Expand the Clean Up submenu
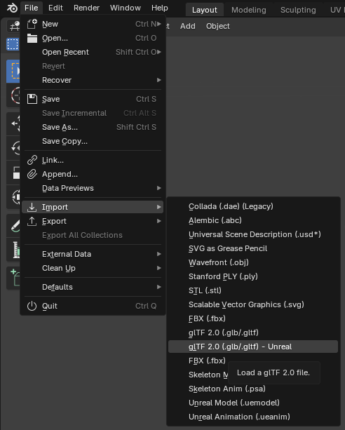This screenshot has width=345, height=430. pyautogui.click(x=93, y=268)
